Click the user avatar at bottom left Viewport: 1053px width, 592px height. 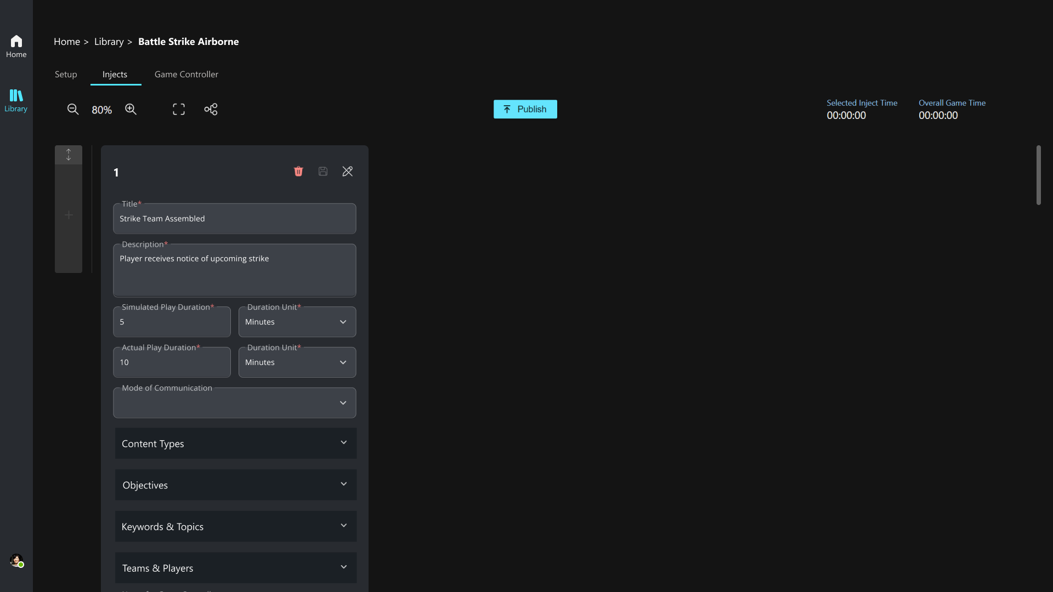click(16, 560)
